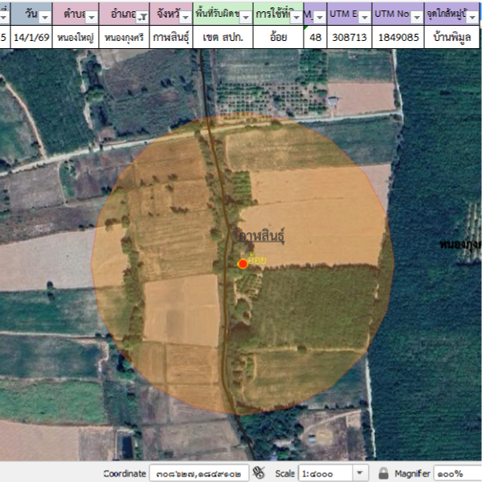Open the ตำบล column filter dropdown

(x=92, y=17)
